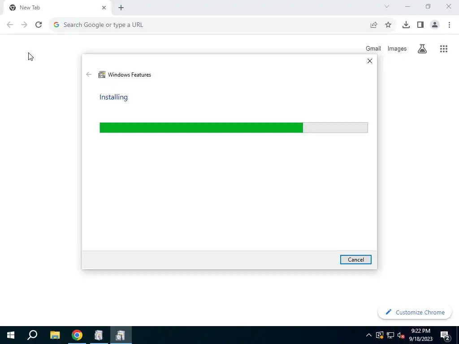Open Chrome Labs flask icon
The image size is (459, 344).
pyautogui.click(x=422, y=48)
